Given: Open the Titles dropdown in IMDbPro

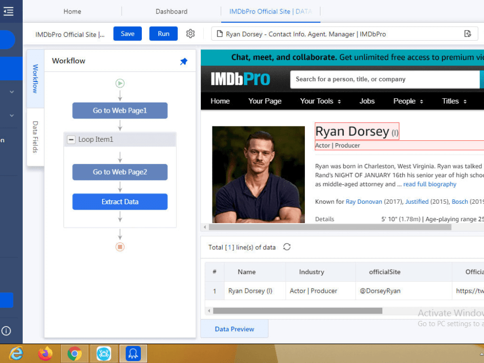Looking at the screenshot, I should (x=454, y=101).
